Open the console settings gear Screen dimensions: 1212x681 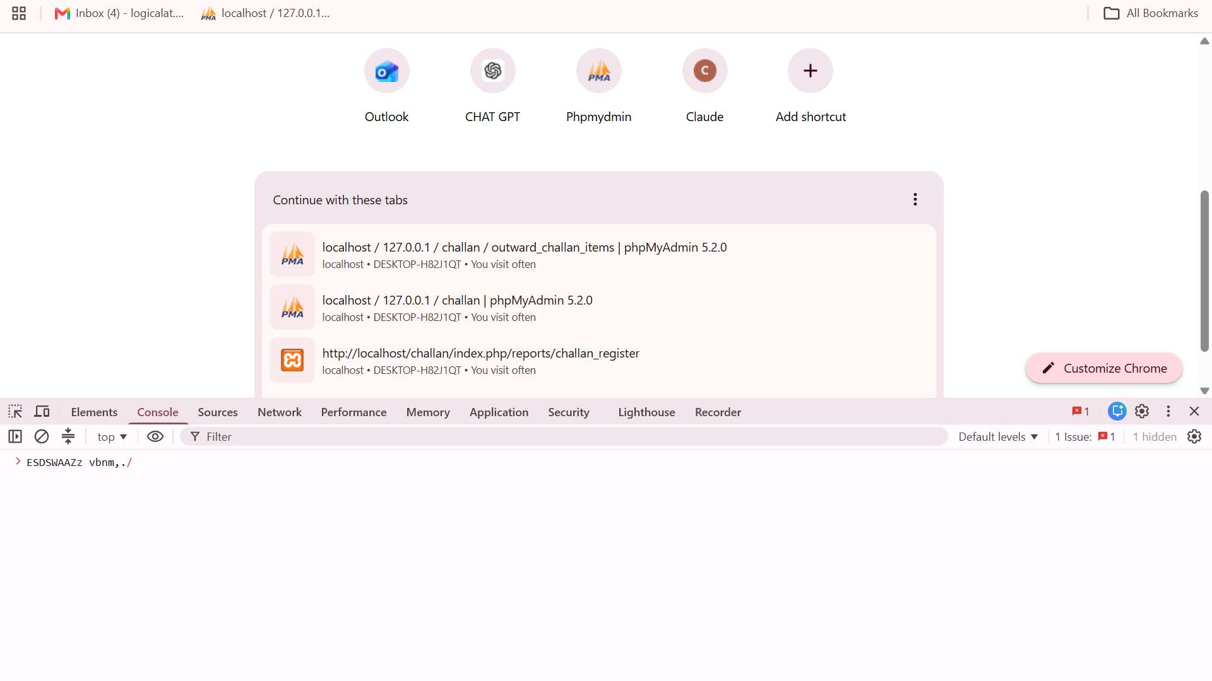(x=1194, y=436)
